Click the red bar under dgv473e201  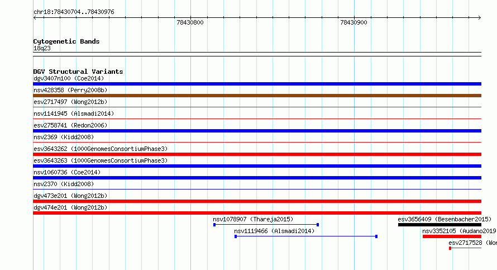(x=257, y=201)
